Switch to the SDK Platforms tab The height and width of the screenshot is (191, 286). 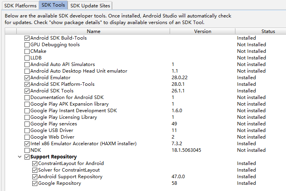tap(20, 5)
